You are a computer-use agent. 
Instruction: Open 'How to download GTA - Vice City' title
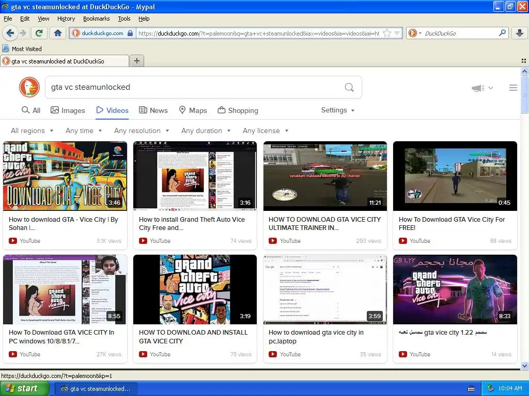[x=64, y=224]
